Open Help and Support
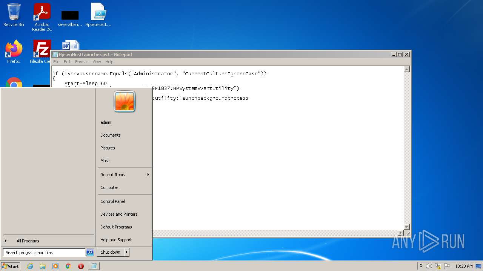This screenshot has width=483, height=271. [125, 240]
